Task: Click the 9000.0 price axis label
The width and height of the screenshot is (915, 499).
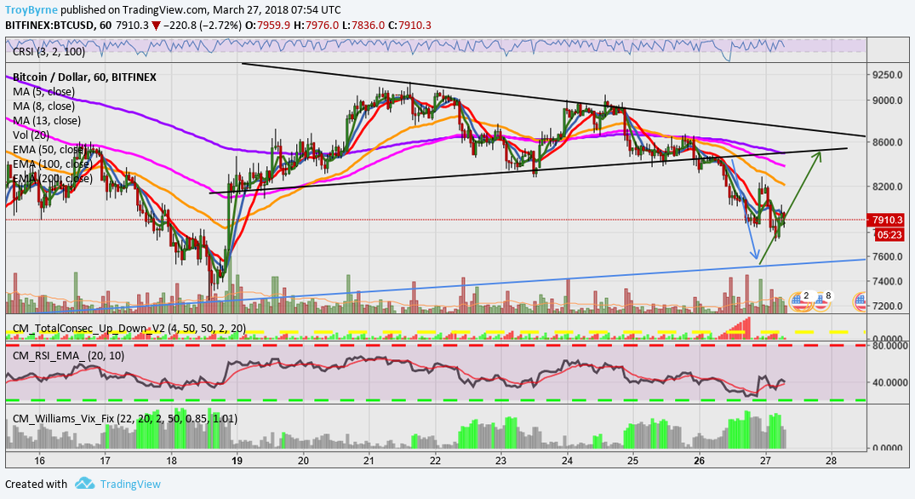Action: pyautogui.click(x=888, y=100)
